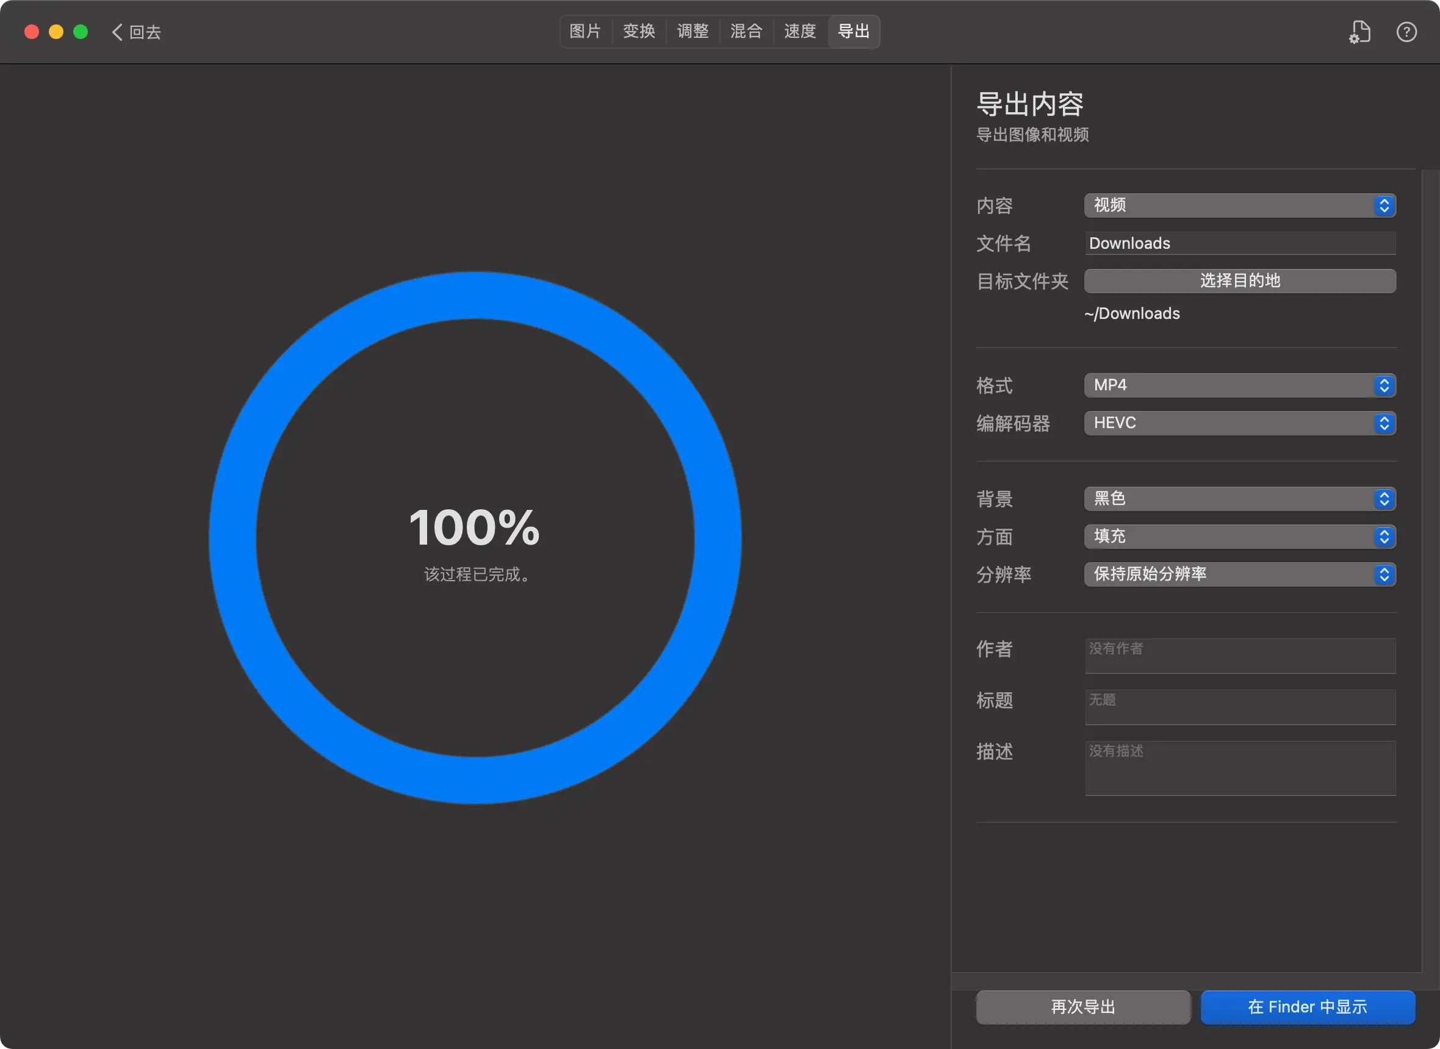Expand the 分辨率 dropdown

1239,574
